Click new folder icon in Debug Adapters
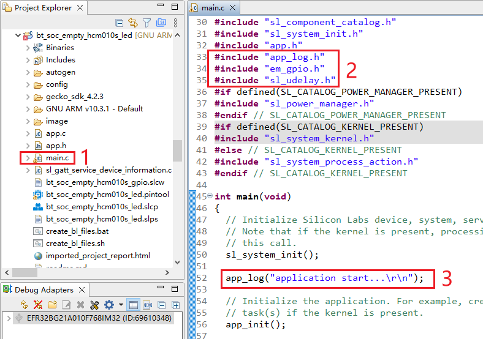 coord(52,305)
